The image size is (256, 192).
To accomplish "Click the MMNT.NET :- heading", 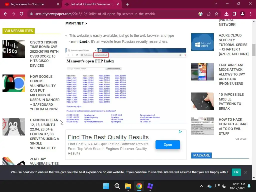I will coord(76,23).
